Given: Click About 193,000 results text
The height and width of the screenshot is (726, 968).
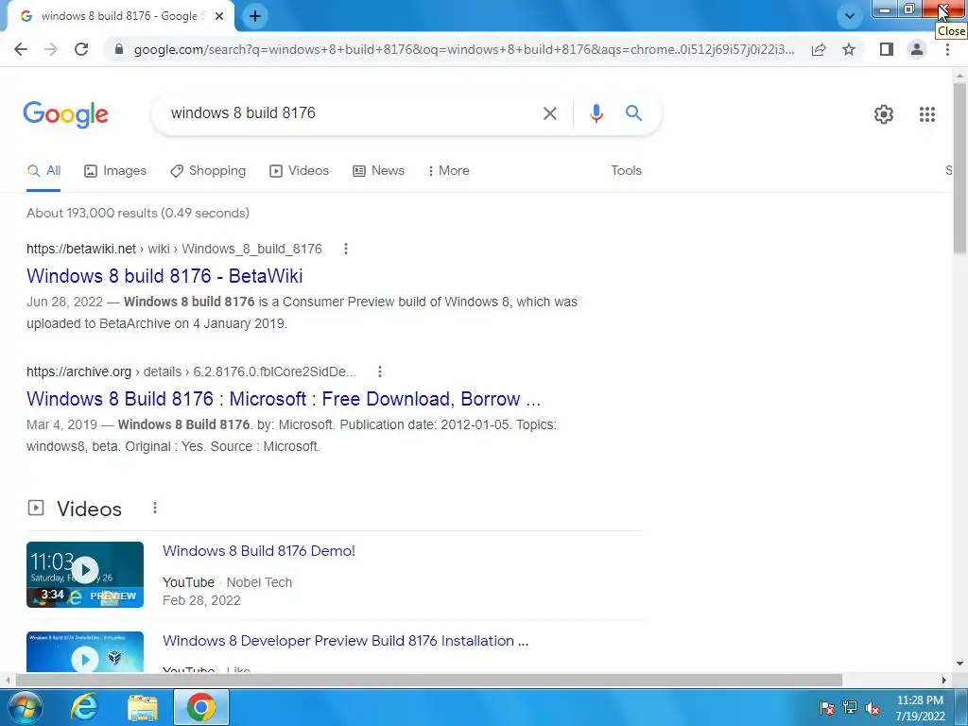Looking at the screenshot, I should pyautogui.click(x=138, y=213).
